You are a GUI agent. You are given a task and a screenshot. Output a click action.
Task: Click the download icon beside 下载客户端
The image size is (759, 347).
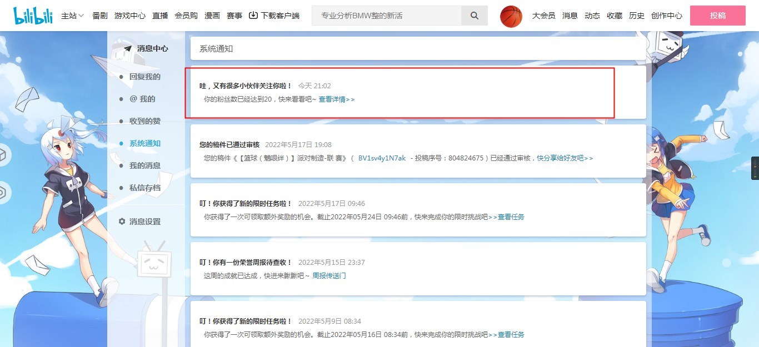tap(253, 16)
